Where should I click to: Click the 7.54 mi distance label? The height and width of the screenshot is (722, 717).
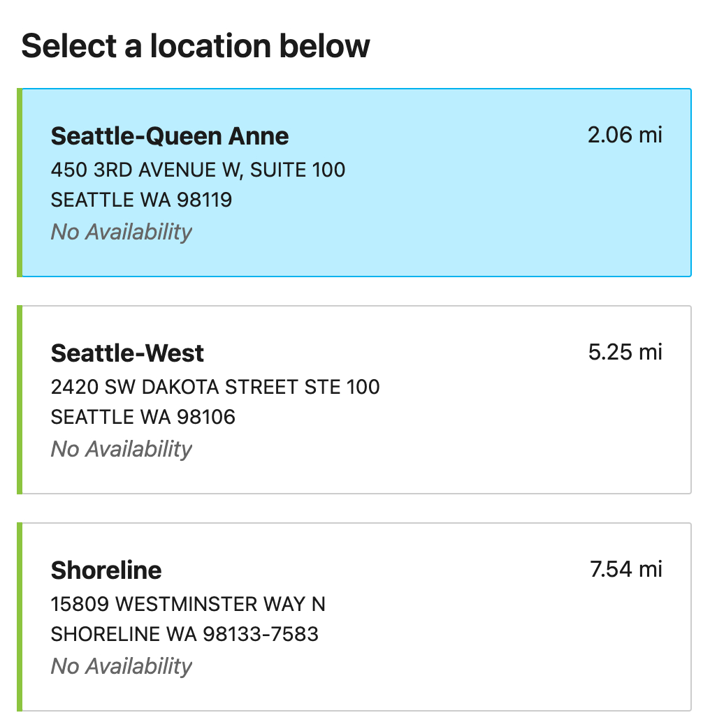click(626, 569)
